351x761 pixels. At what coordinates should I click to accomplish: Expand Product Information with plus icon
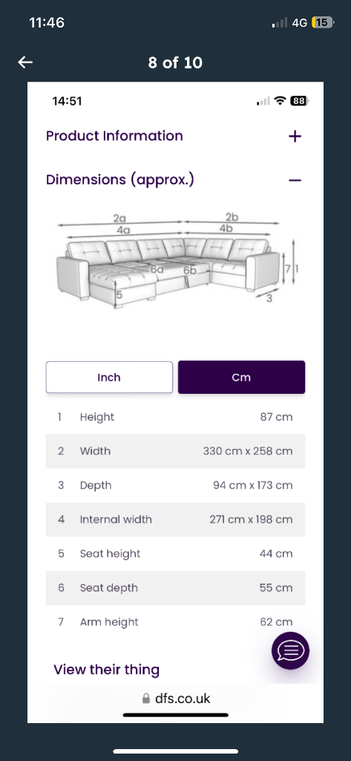pyautogui.click(x=295, y=137)
